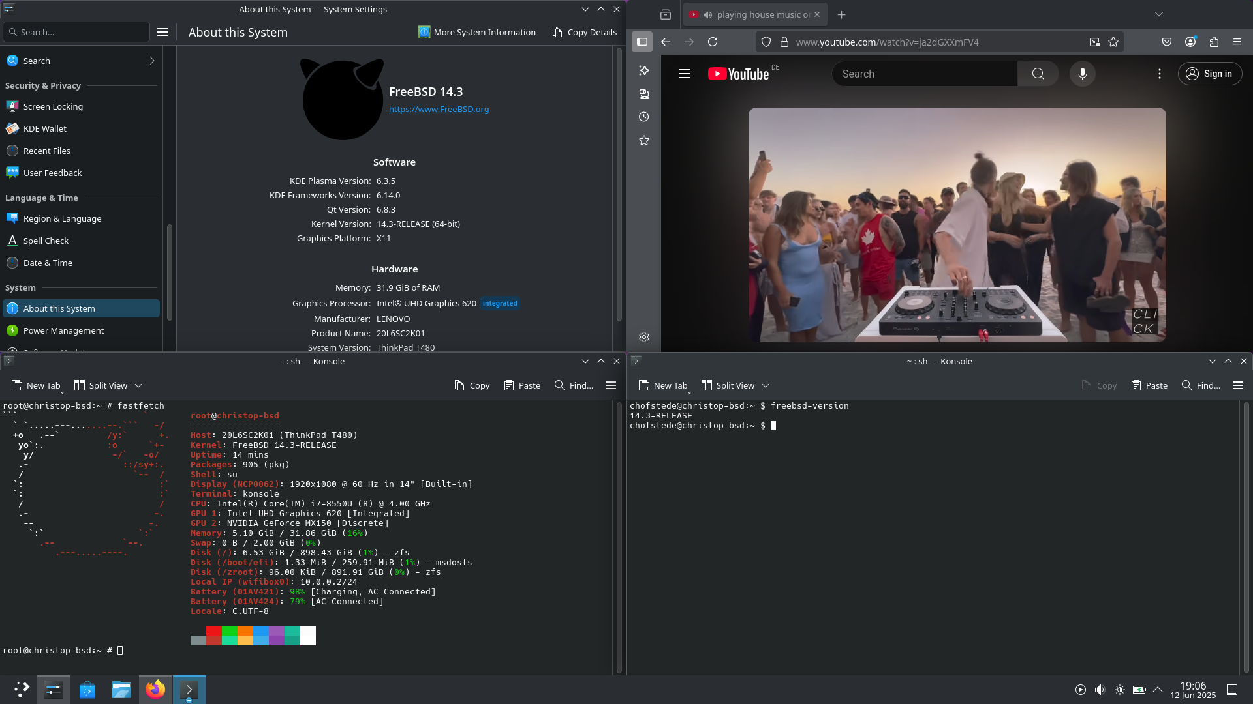The image size is (1253, 704).
Task: Toggle the Firefox sidebar panel
Action: tap(642, 42)
